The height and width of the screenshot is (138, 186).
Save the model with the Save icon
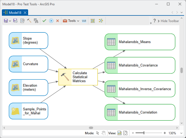[6, 21]
